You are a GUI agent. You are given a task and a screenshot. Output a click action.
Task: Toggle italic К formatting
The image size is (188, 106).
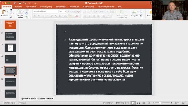coord(39,16)
